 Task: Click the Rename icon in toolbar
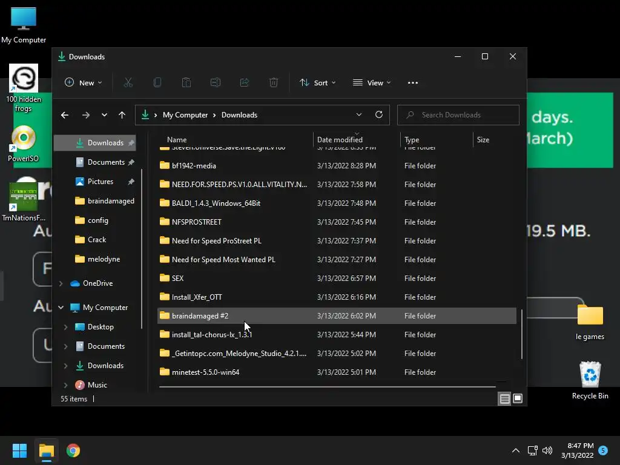pos(216,82)
